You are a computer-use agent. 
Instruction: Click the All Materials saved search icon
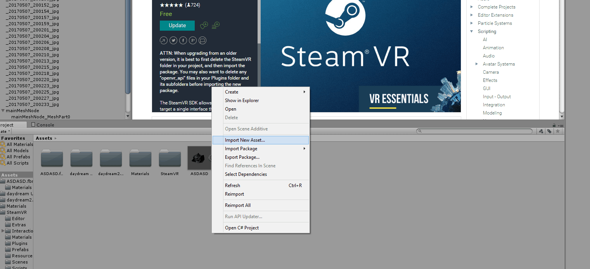[3, 144]
